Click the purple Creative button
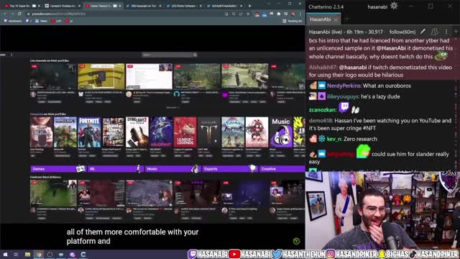This screenshot has height=259, width=460. (x=282, y=169)
